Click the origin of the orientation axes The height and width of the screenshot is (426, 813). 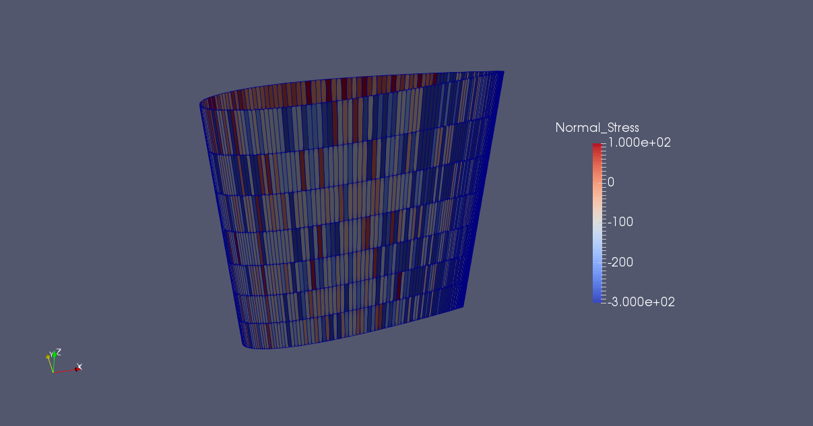click(54, 371)
